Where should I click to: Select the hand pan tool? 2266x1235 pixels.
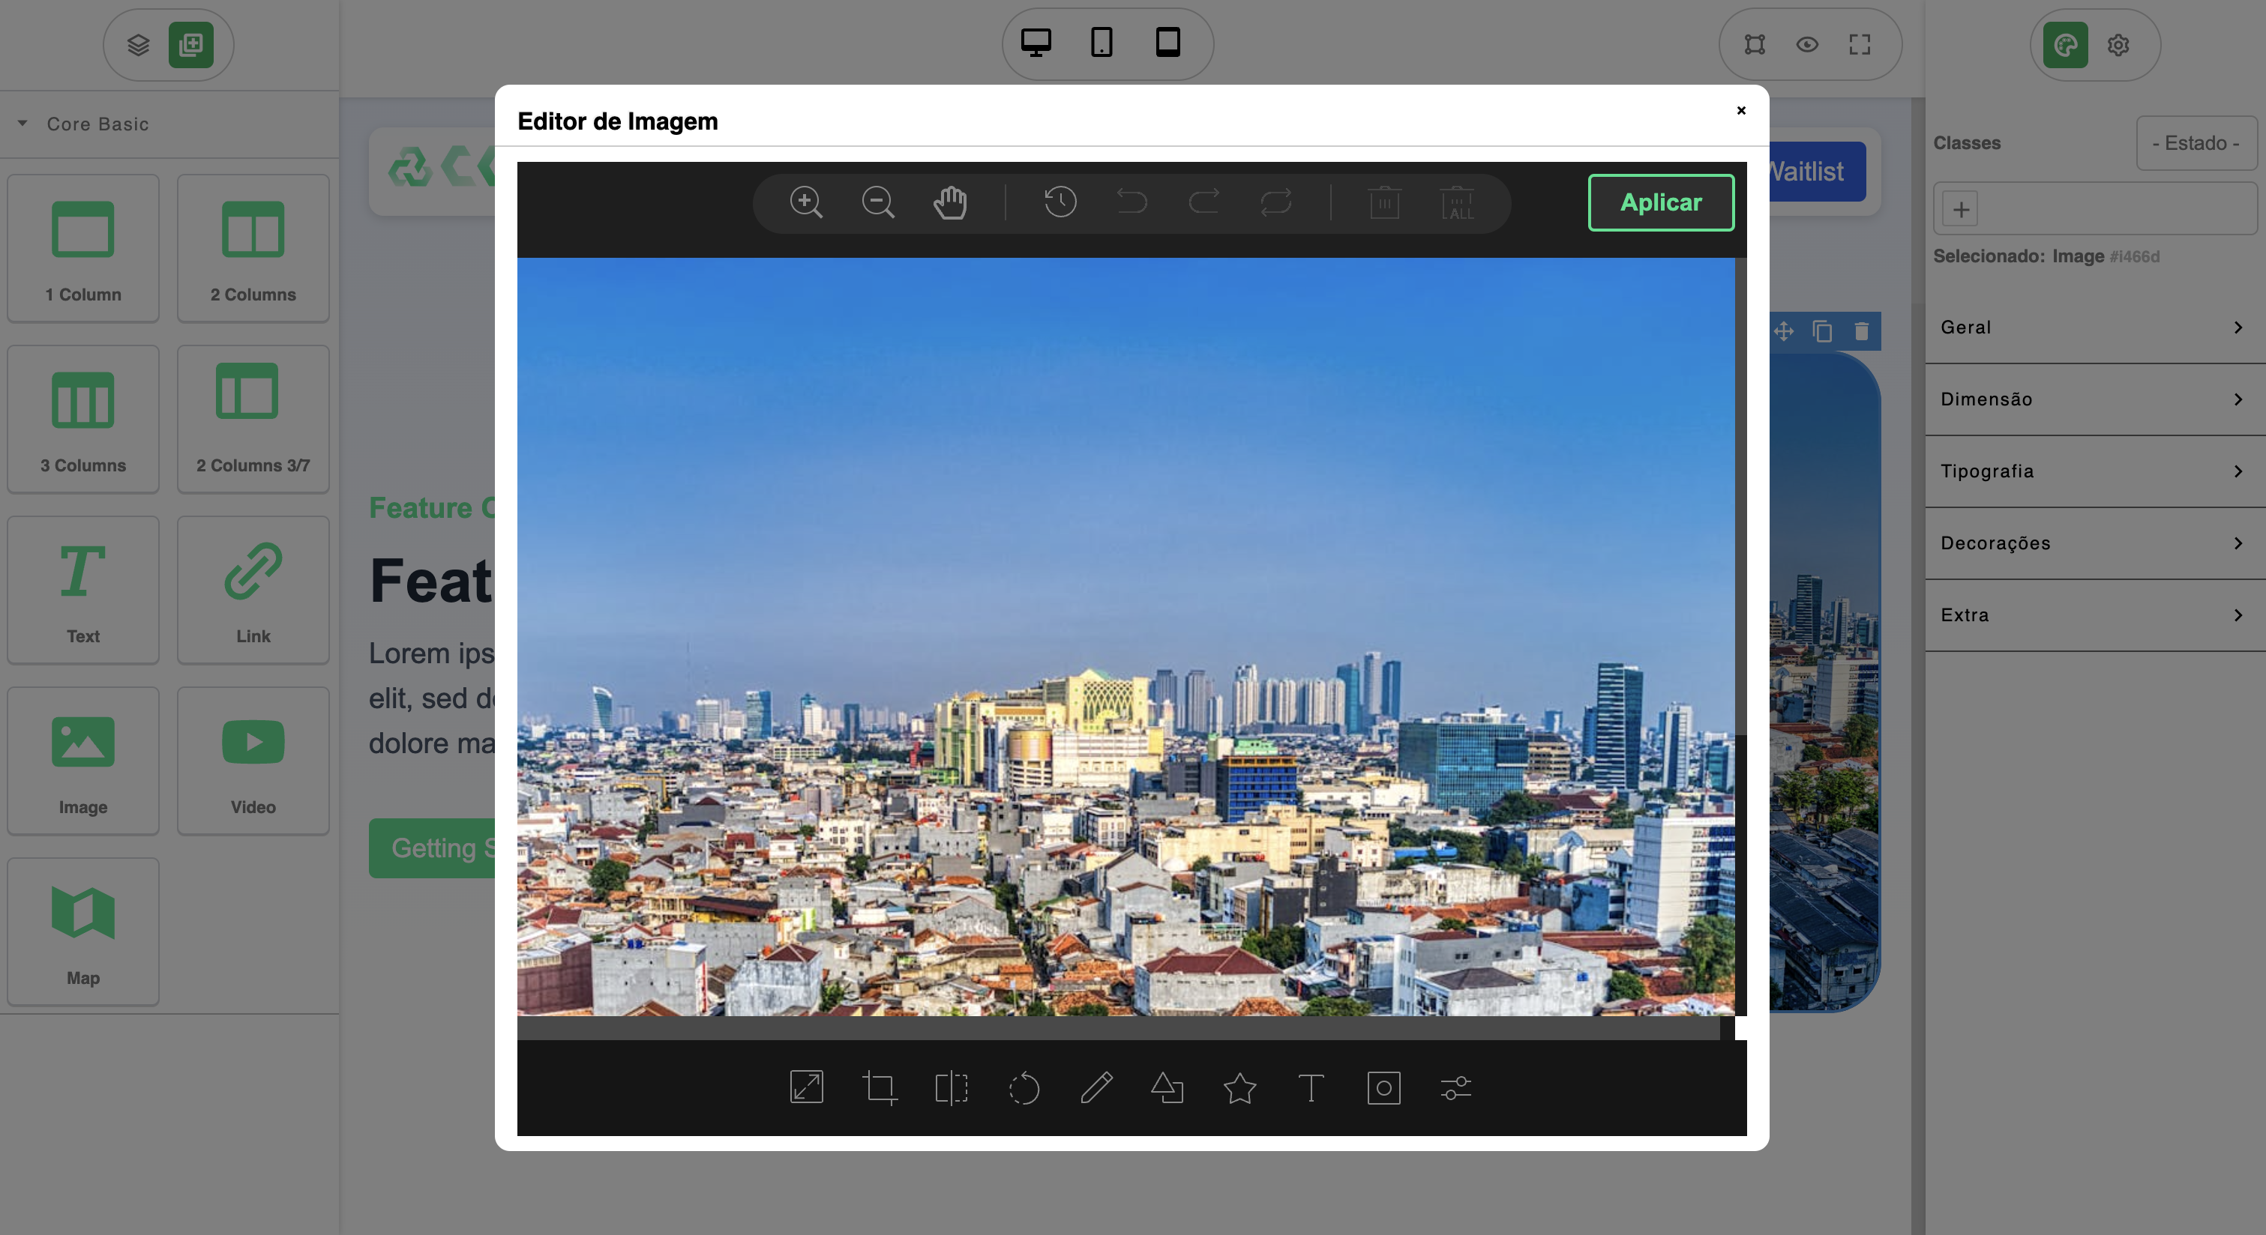950,202
